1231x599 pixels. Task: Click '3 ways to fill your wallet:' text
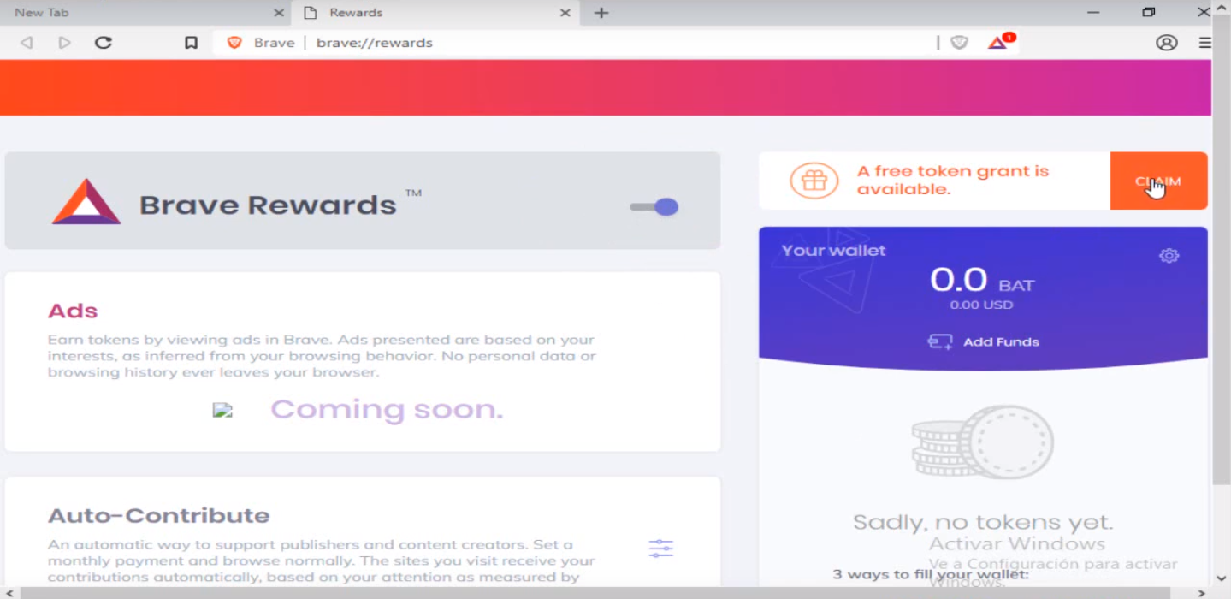pos(931,574)
